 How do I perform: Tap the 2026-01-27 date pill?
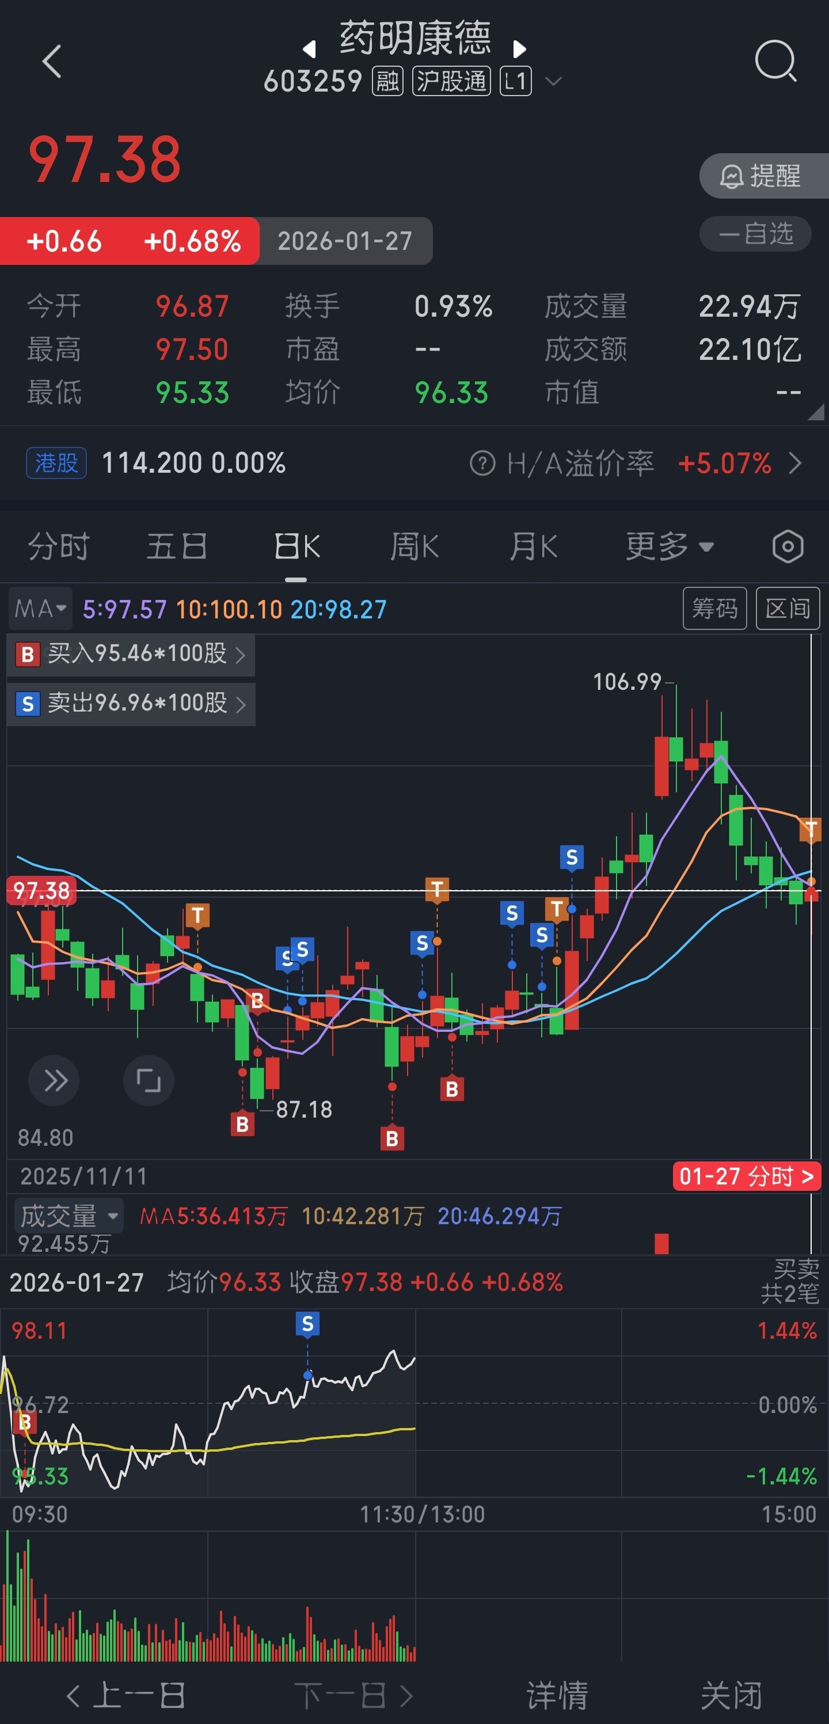tap(345, 241)
